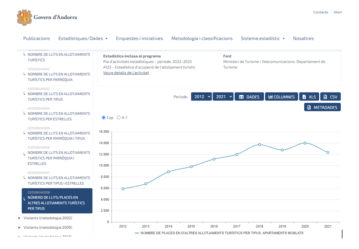This screenshot has width=359, height=249.
Task: Open the start year 2012 dropdown
Action: pyautogui.click(x=202, y=97)
